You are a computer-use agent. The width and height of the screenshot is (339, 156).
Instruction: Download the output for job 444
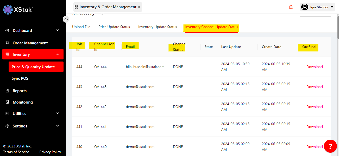(x=315, y=67)
